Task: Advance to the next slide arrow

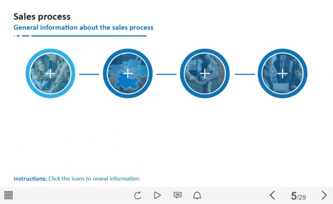Action: [x=324, y=195]
